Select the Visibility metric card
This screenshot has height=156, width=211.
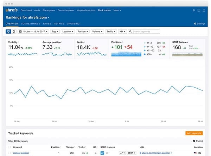point(23,49)
